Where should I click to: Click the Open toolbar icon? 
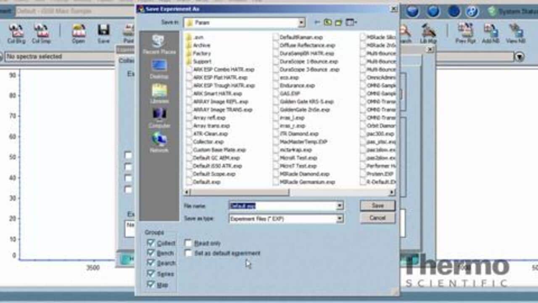click(78, 33)
